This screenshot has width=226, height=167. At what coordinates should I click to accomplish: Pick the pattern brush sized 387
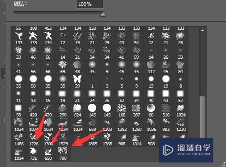[137, 108]
